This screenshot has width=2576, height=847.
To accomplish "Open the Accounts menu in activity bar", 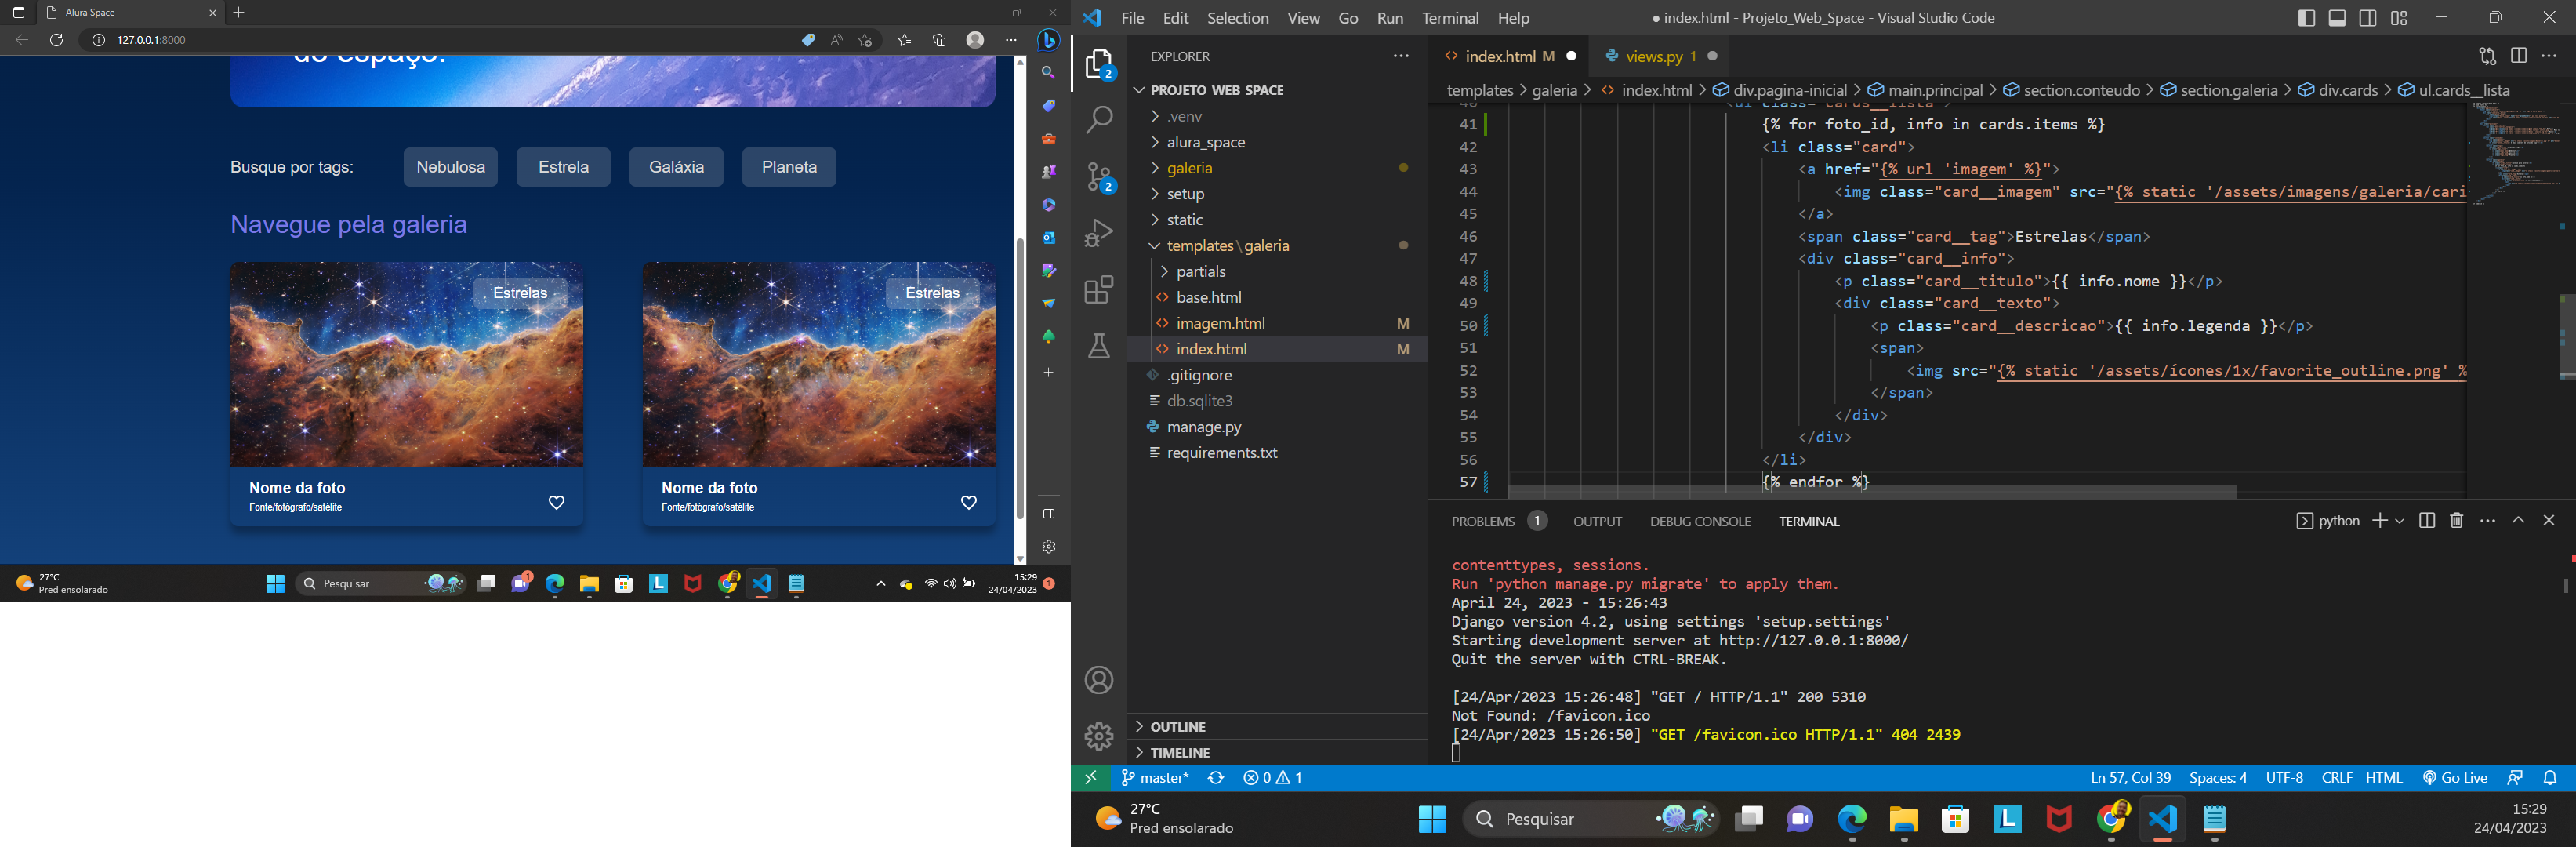I will (x=1099, y=681).
